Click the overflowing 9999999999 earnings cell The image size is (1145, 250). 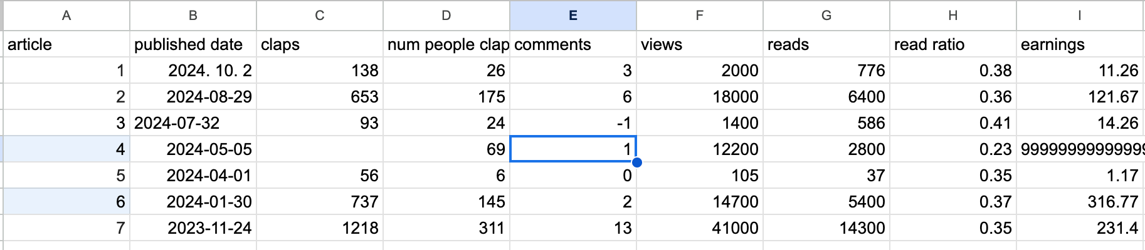pyautogui.click(x=1079, y=149)
